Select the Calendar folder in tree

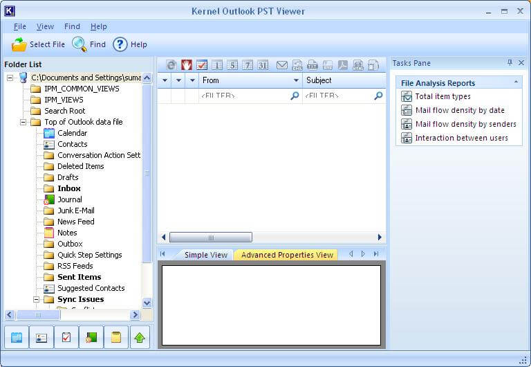(x=72, y=133)
